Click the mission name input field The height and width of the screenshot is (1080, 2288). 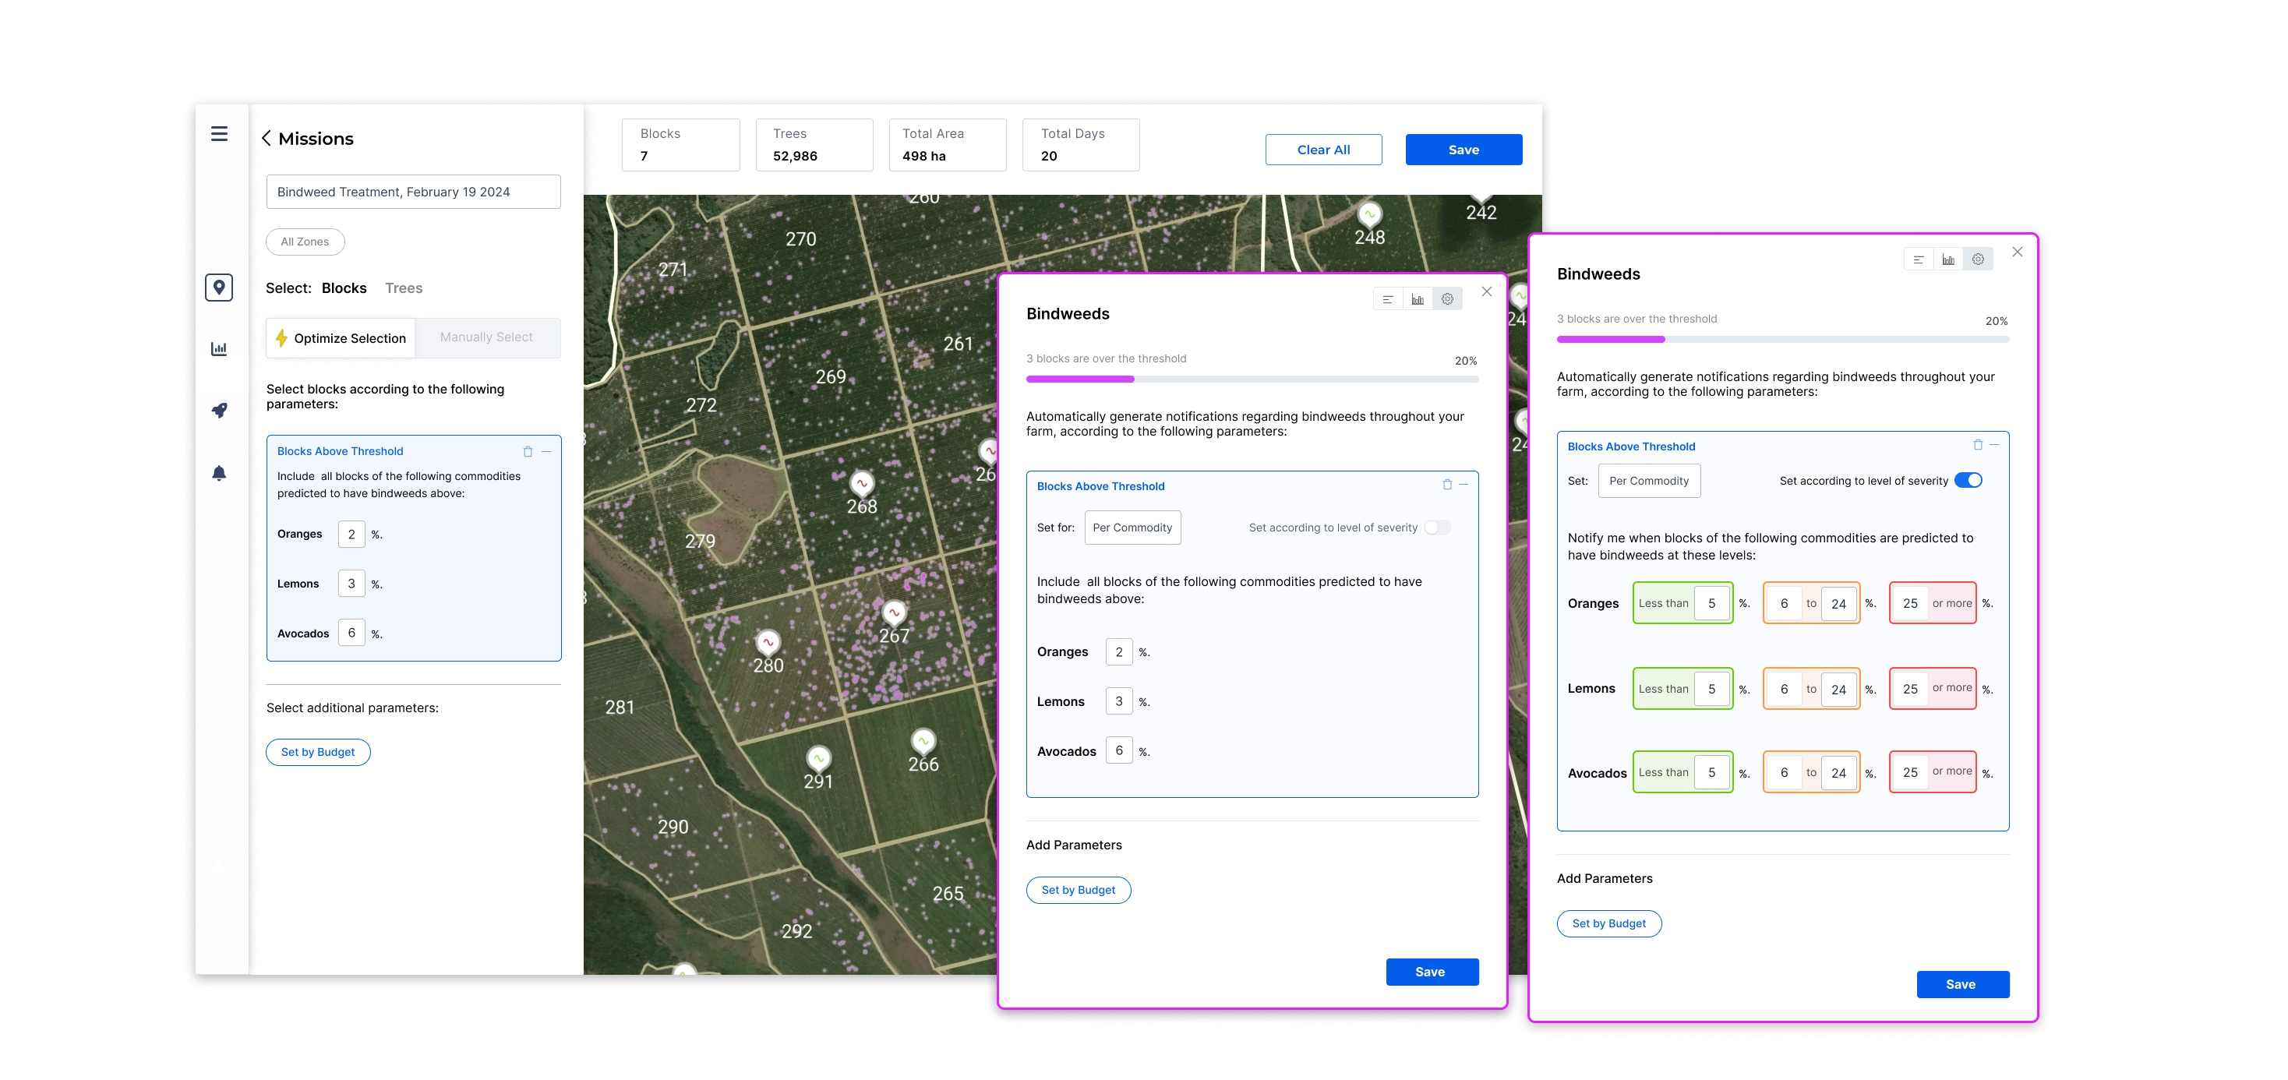point(413,192)
